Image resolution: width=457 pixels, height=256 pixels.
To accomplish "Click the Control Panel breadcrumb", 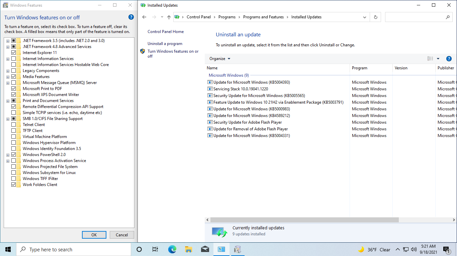I will point(199,17).
